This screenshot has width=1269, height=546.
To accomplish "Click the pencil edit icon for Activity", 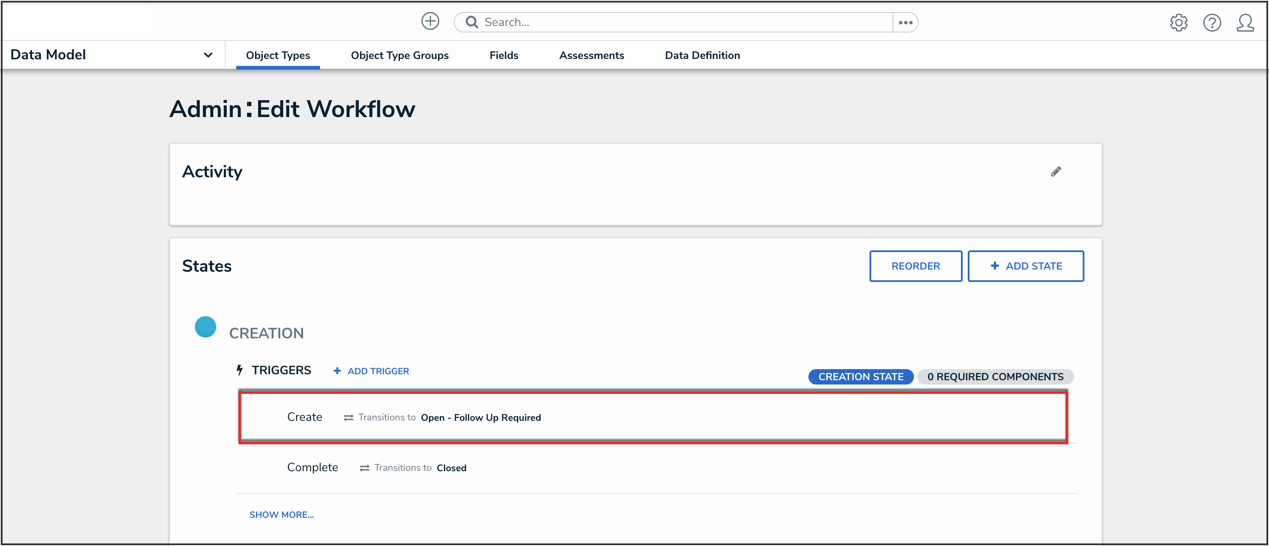I will [x=1056, y=171].
